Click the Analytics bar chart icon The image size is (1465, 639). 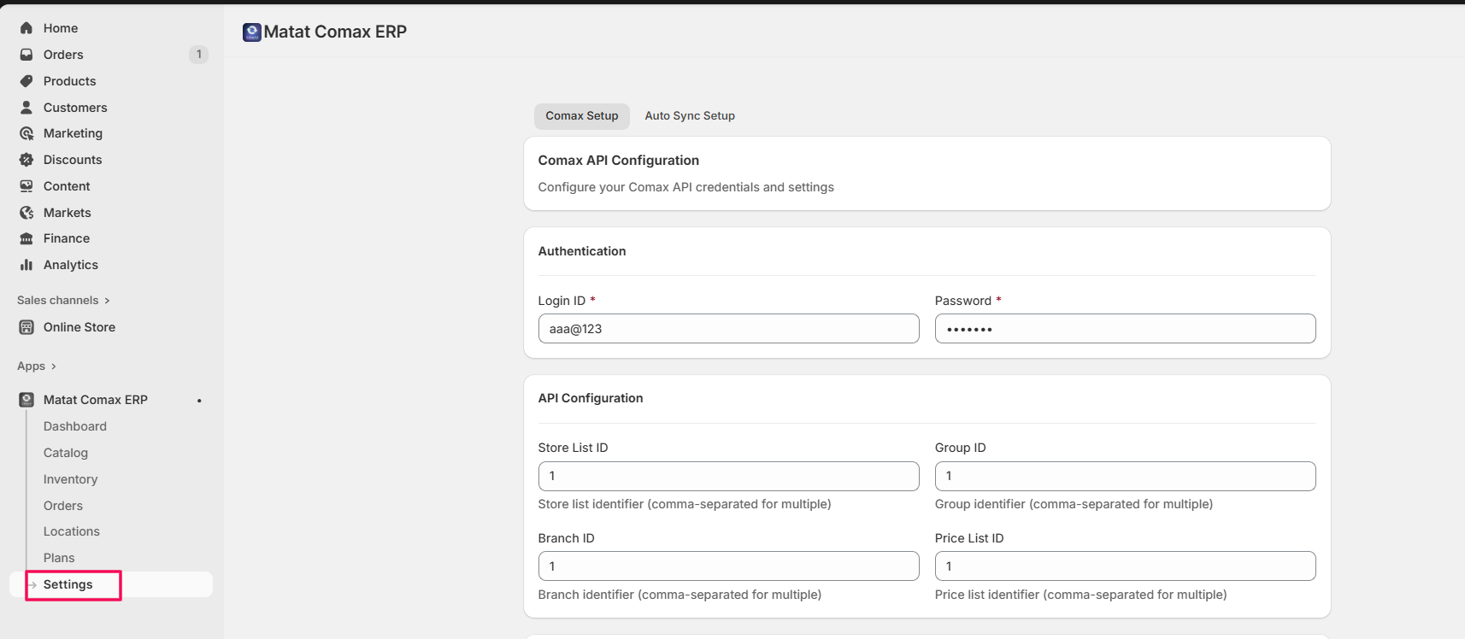tap(26, 265)
